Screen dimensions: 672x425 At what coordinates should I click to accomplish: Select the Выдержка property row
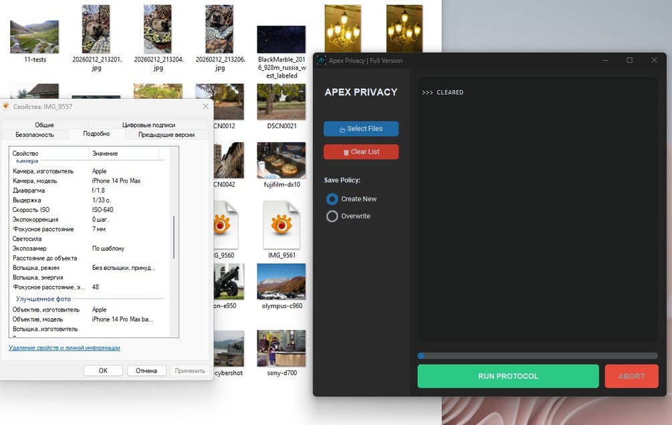[89, 200]
